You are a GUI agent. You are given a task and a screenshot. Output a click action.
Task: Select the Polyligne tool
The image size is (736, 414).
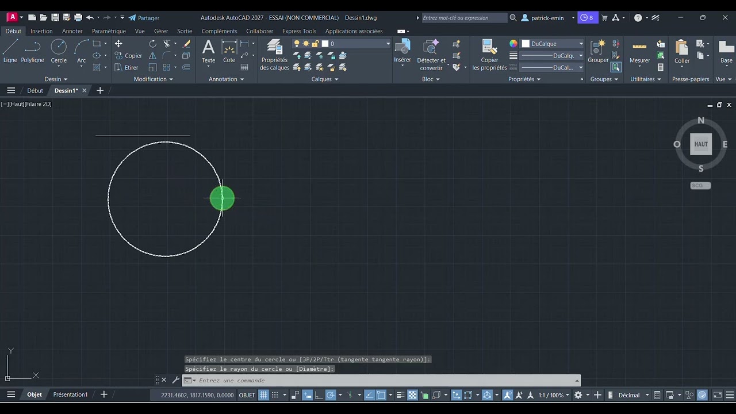(x=32, y=51)
